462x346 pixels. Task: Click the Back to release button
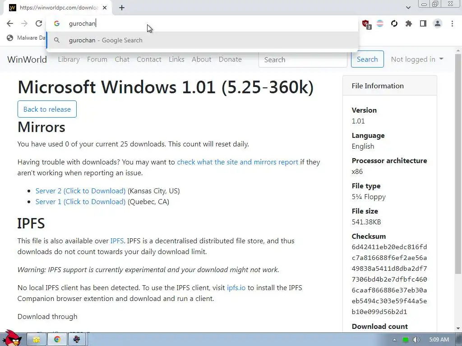tap(47, 109)
